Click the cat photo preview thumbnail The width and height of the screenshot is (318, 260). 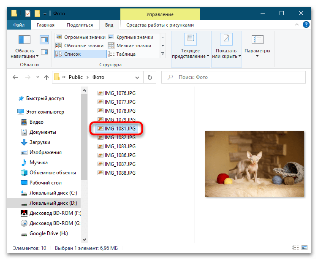pos(255,164)
